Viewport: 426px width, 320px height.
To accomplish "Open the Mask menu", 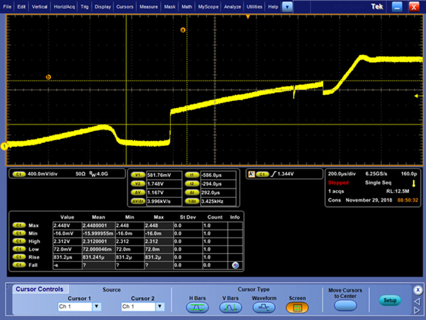I will 170,7.
